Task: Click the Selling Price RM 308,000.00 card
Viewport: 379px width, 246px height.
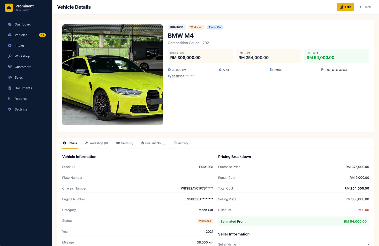Action: point(200,56)
